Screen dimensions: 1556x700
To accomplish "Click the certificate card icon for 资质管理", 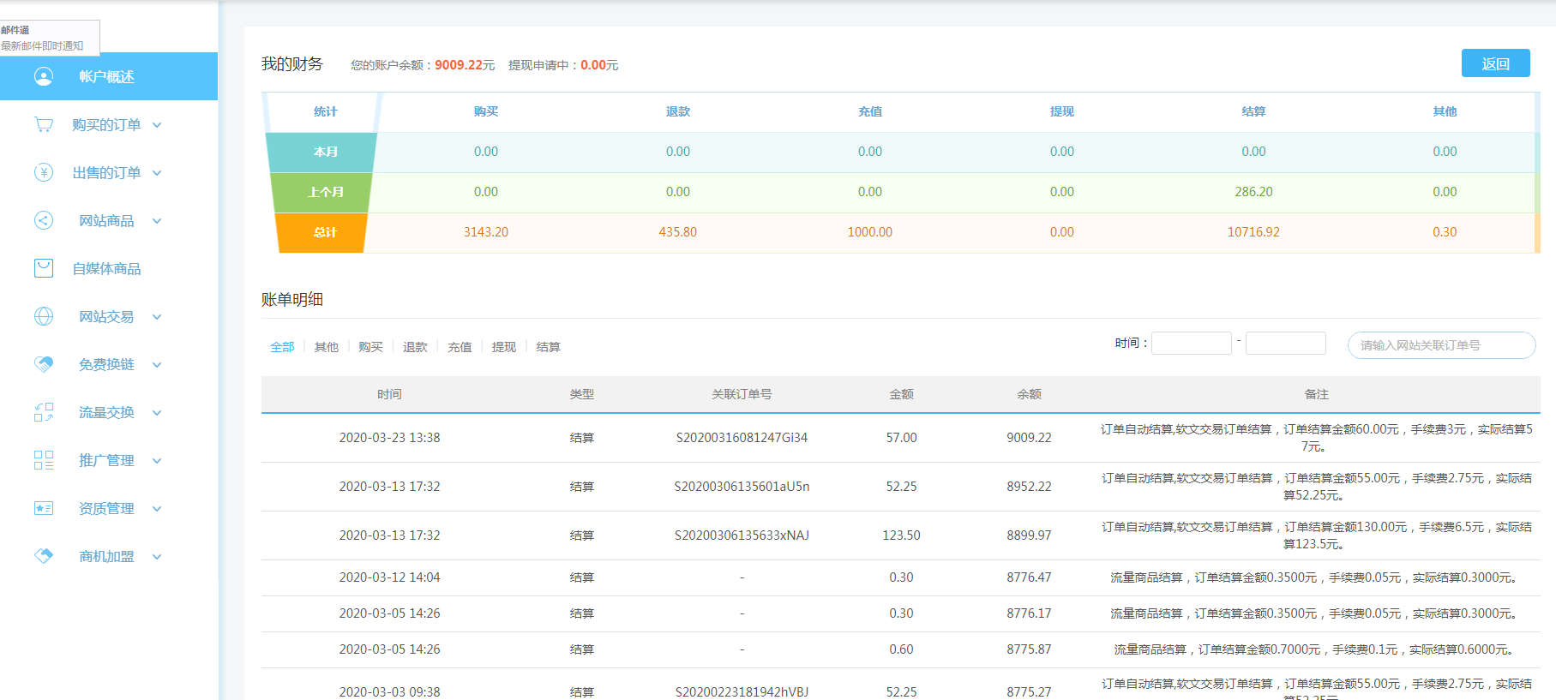I will click(x=44, y=508).
